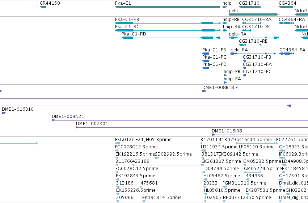
Task: Open the 423188 EST label
Action: (x=141, y=162)
